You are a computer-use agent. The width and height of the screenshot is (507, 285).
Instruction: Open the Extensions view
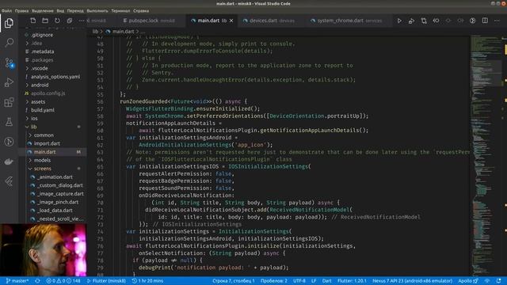pyautogui.click(x=9, y=102)
